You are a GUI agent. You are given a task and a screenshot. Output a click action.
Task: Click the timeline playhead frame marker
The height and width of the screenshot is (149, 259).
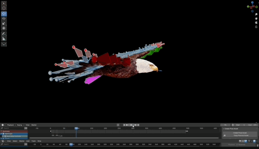pyautogui.click(x=76, y=128)
